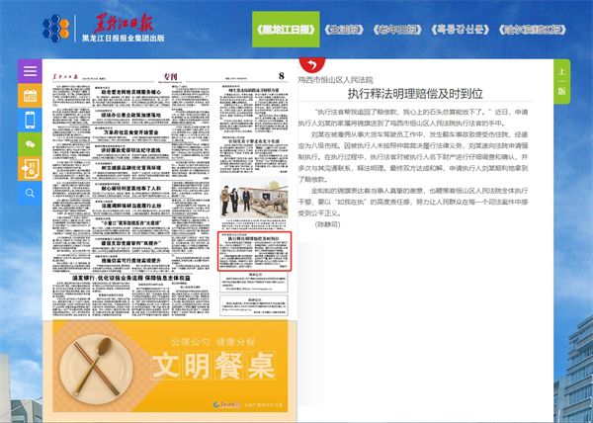Click the magnifier search icon
This screenshot has height=423, width=593.
[x=31, y=193]
